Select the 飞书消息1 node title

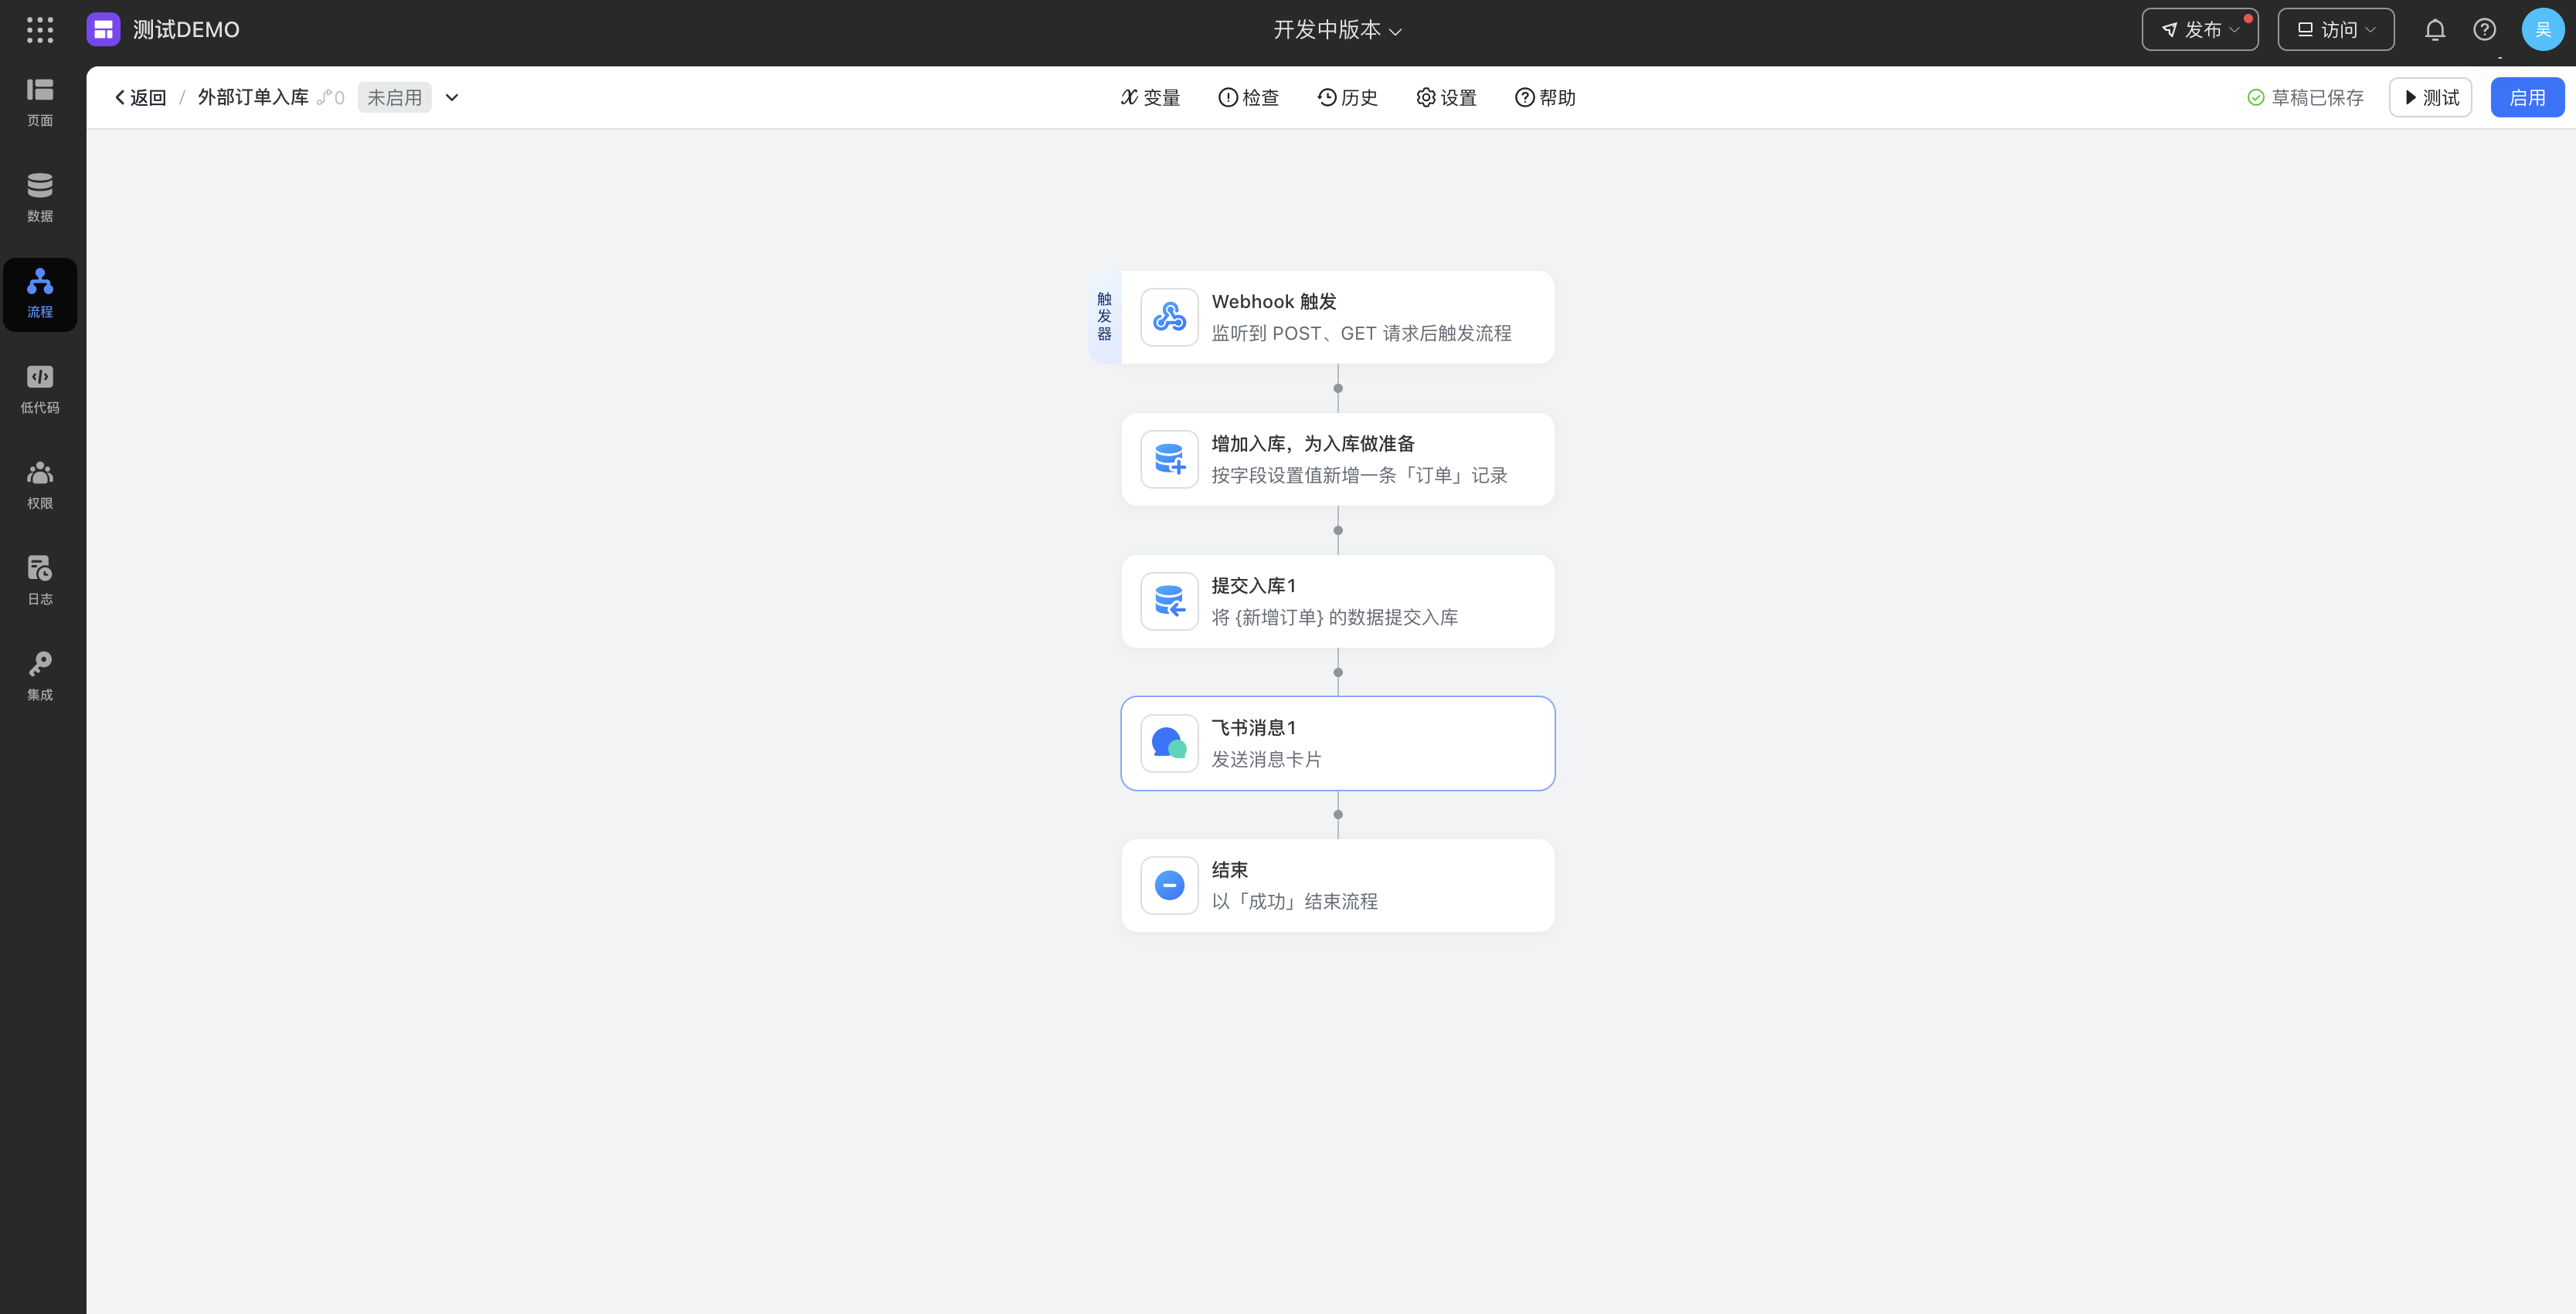[x=1253, y=727]
